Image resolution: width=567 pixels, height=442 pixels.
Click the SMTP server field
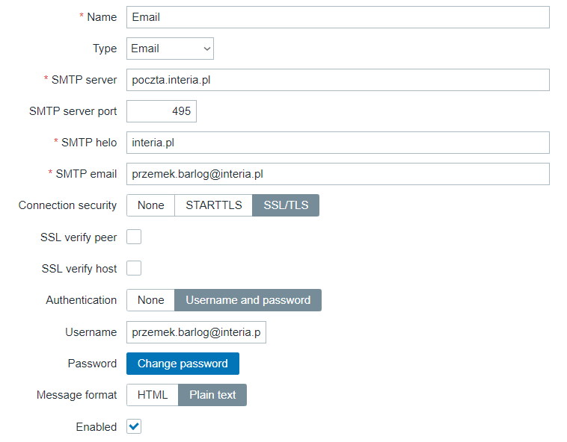[337, 80]
